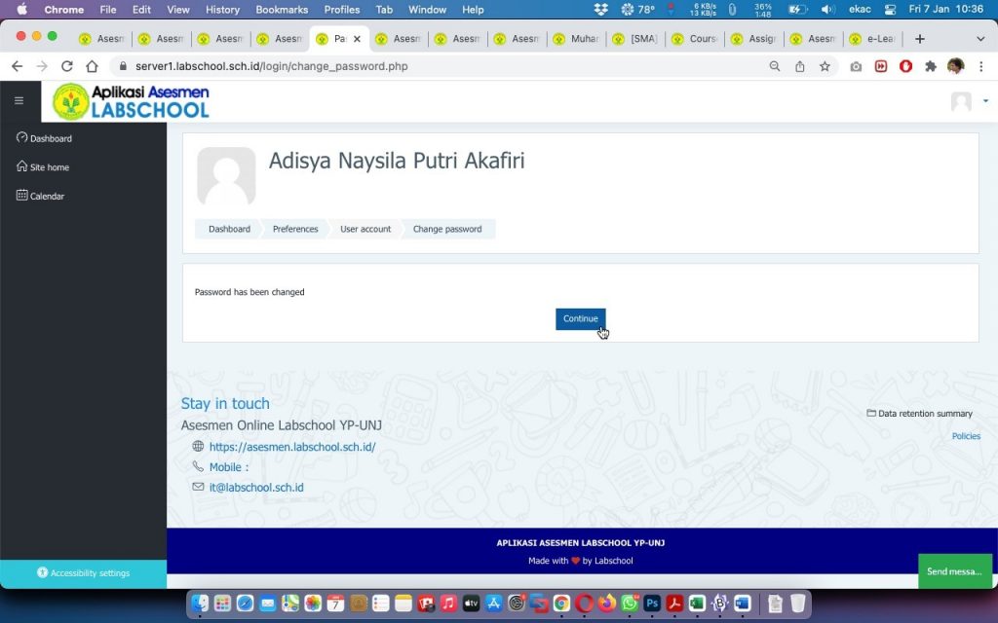Reload the current page
This screenshot has width=998, height=623.
point(67,66)
